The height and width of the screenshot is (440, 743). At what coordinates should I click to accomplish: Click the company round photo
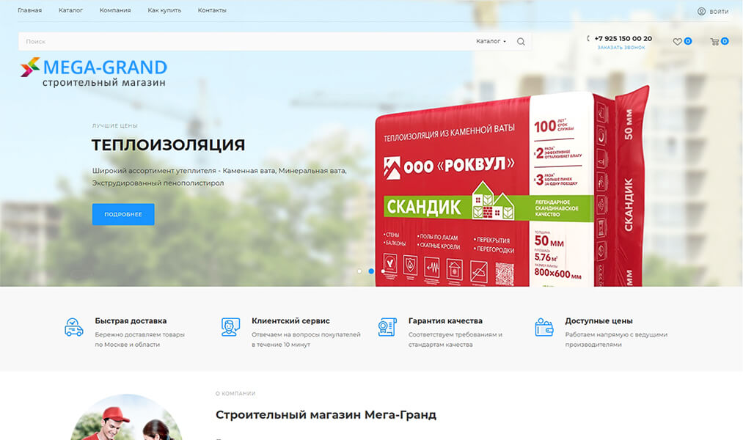point(126,417)
